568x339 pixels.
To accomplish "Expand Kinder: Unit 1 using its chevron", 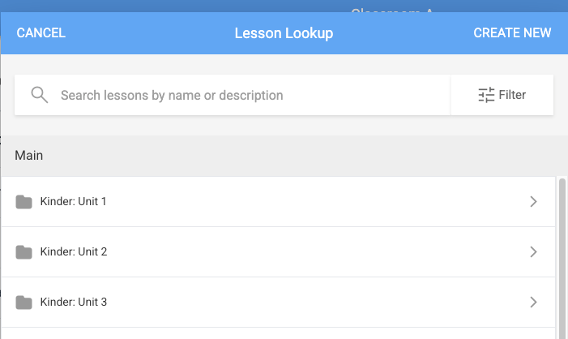I will click(533, 202).
